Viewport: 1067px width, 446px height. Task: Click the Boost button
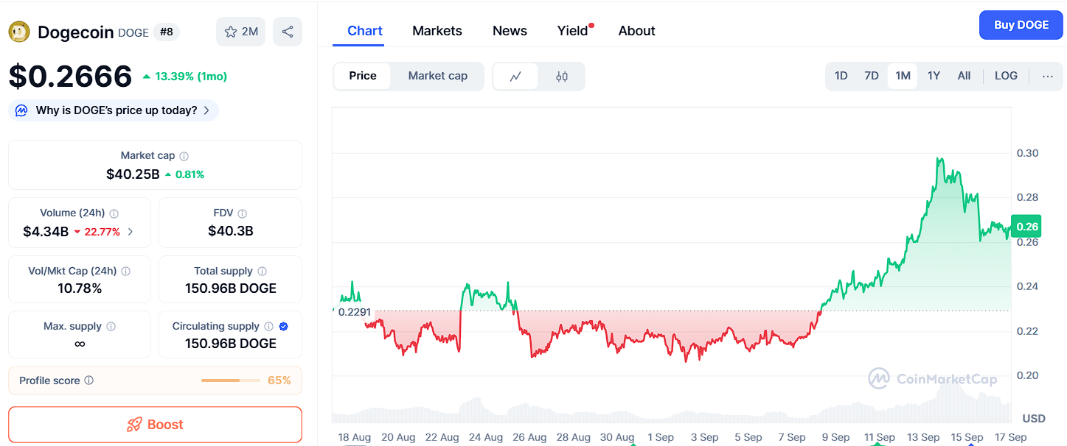tap(155, 425)
